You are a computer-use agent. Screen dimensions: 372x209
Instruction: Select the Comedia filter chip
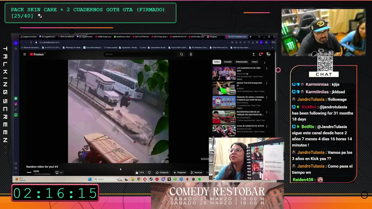[228, 62]
